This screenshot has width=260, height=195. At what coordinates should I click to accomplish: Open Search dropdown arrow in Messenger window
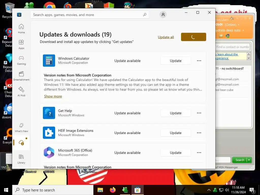(x=249, y=160)
